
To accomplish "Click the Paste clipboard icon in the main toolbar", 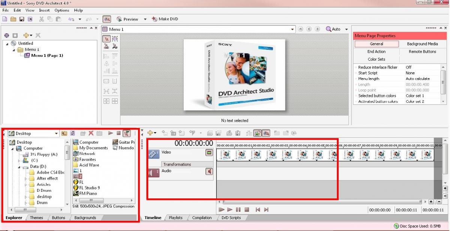I will [58, 19].
